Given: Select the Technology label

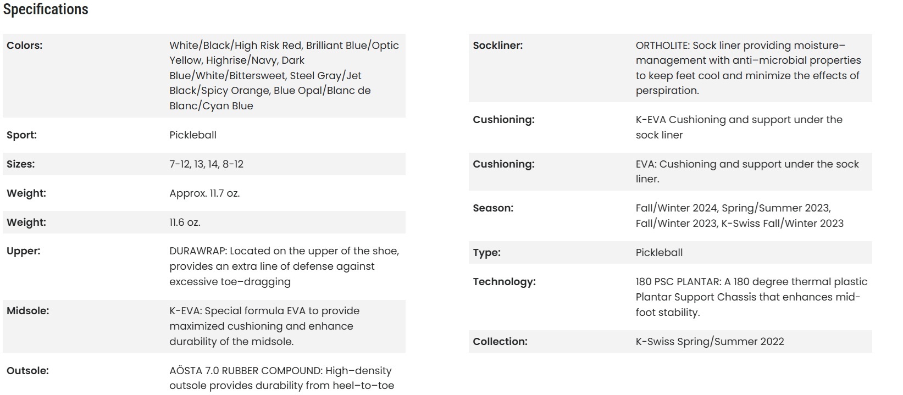Looking at the screenshot, I should [x=504, y=282].
